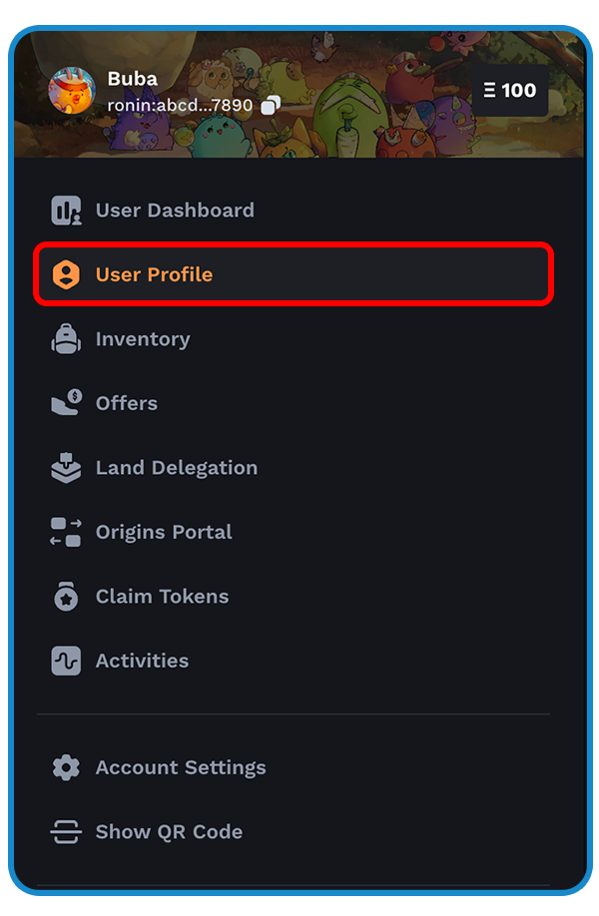Click the Claim Tokens medal icon
Image resolution: width=599 pixels, height=916 pixels.
[x=66, y=596]
